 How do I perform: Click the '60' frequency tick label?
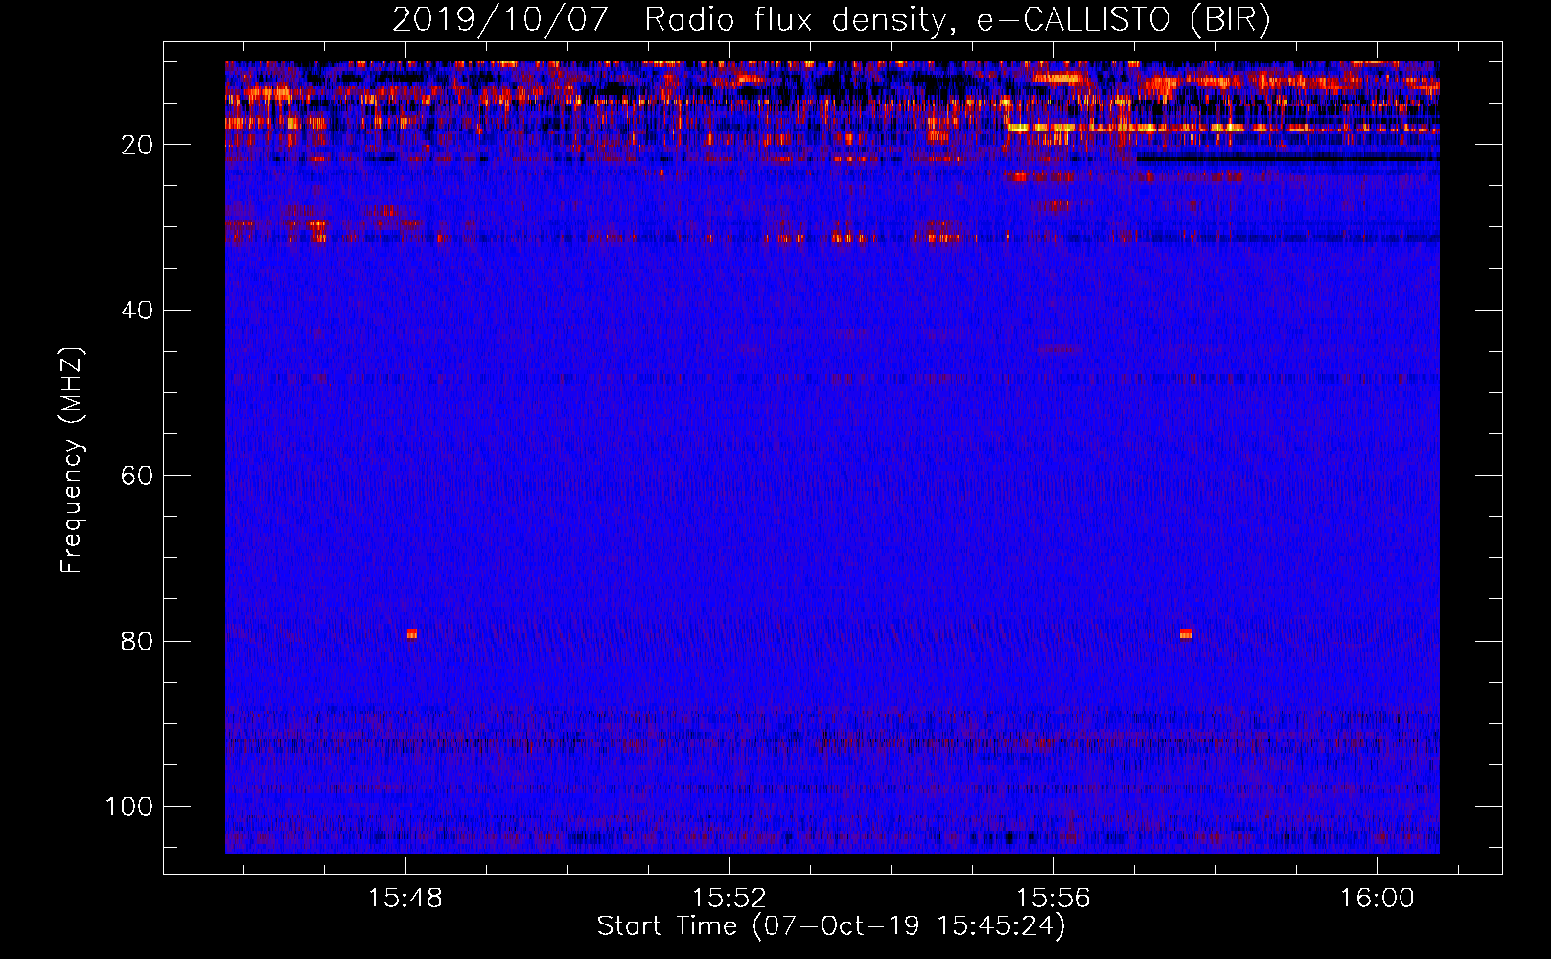[137, 476]
